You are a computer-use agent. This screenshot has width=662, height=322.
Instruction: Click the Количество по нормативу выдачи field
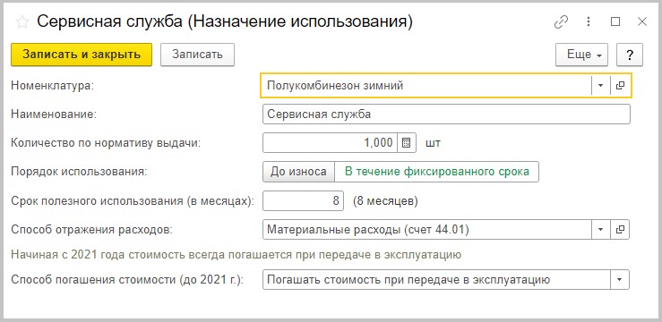click(331, 143)
